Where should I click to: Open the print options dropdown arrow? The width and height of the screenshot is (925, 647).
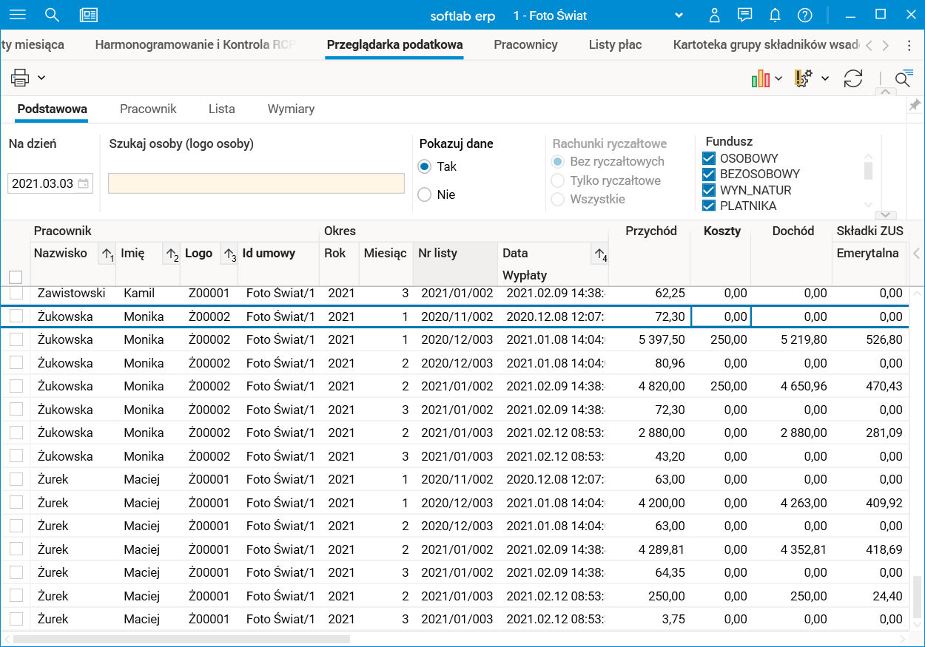(x=42, y=78)
